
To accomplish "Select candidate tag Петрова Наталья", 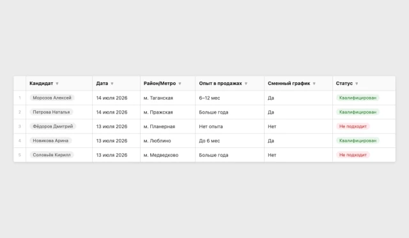I will pos(51,112).
